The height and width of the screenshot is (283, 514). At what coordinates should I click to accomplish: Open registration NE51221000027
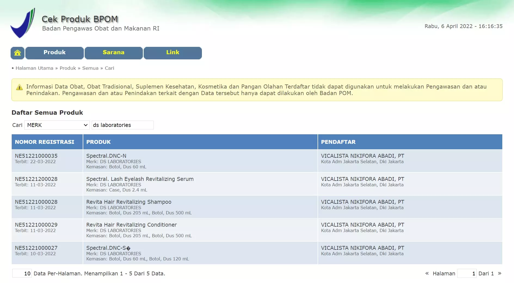click(x=36, y=248)
